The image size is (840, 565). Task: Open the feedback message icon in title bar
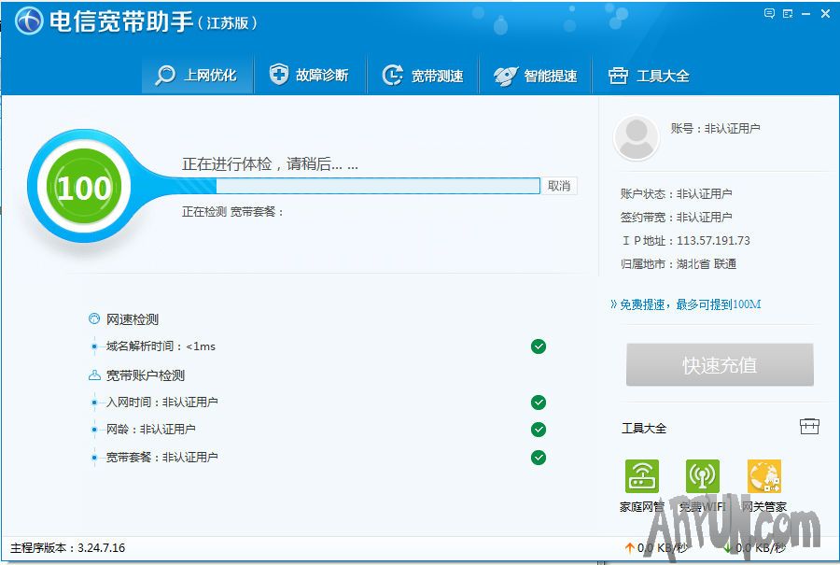pyautogui.click(x=769, y=13)
